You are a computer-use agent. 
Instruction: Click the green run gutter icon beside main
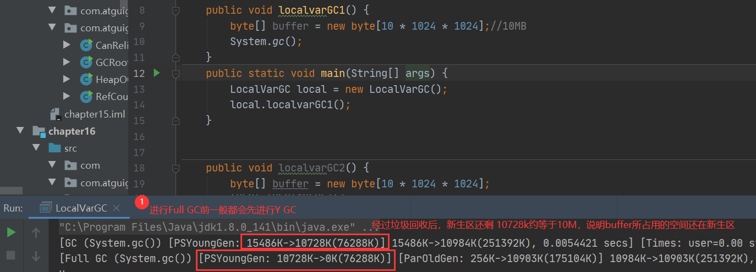click(156, 73)
